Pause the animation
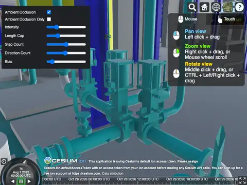Screen dimensions: 247x185 coord(21,181)
